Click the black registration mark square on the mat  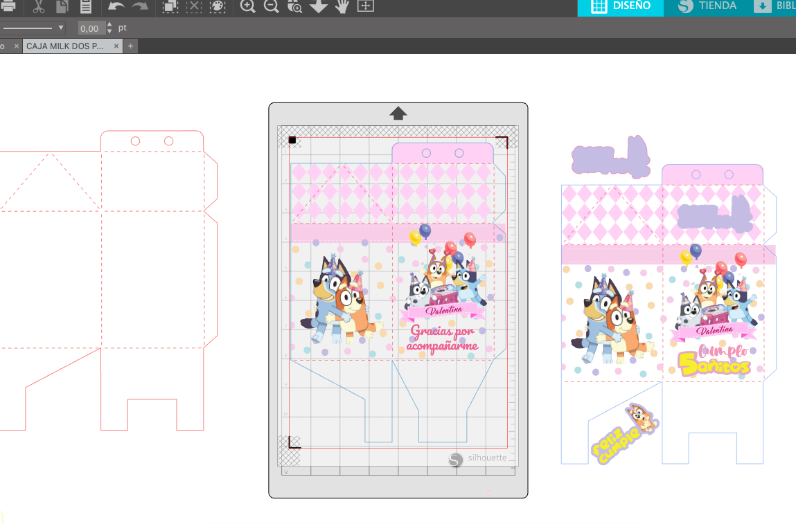(292, 140)
